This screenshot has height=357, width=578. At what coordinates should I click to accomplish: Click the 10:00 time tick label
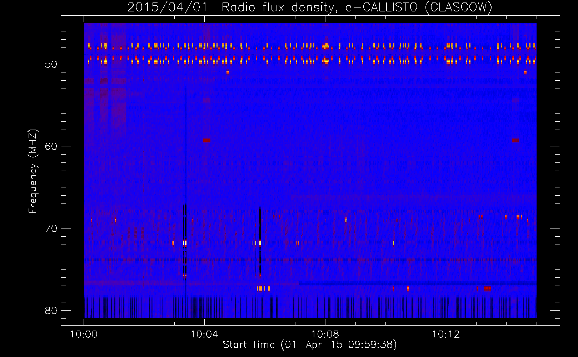tap(84, 335)
